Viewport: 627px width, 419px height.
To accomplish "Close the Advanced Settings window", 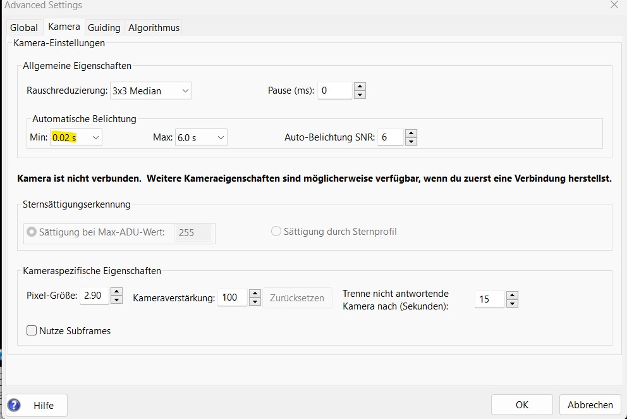I will click(614, 5).
